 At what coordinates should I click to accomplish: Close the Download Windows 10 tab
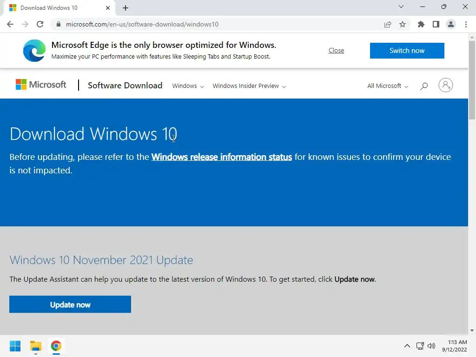pyautogui.click(x=108, y=8)
